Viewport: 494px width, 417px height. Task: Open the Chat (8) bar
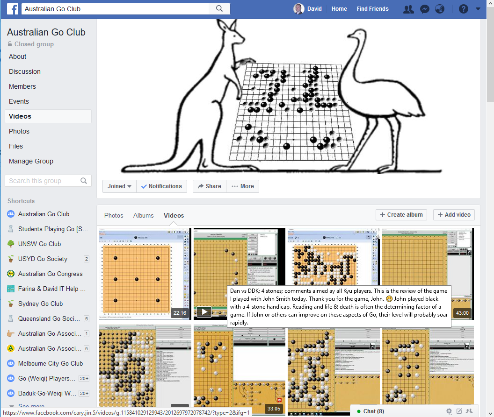(x=373, y=411)
